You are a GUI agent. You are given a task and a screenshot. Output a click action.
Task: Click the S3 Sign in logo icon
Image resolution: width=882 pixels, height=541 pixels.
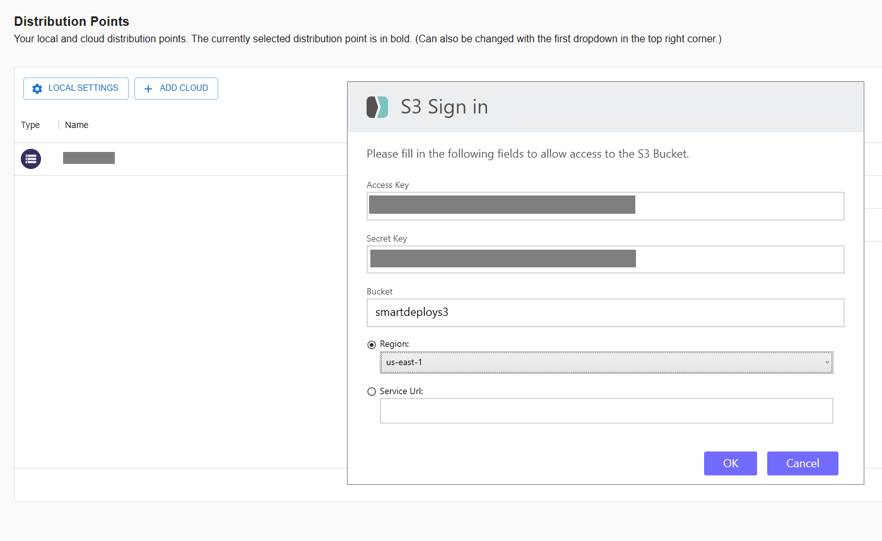click(377, 107)
